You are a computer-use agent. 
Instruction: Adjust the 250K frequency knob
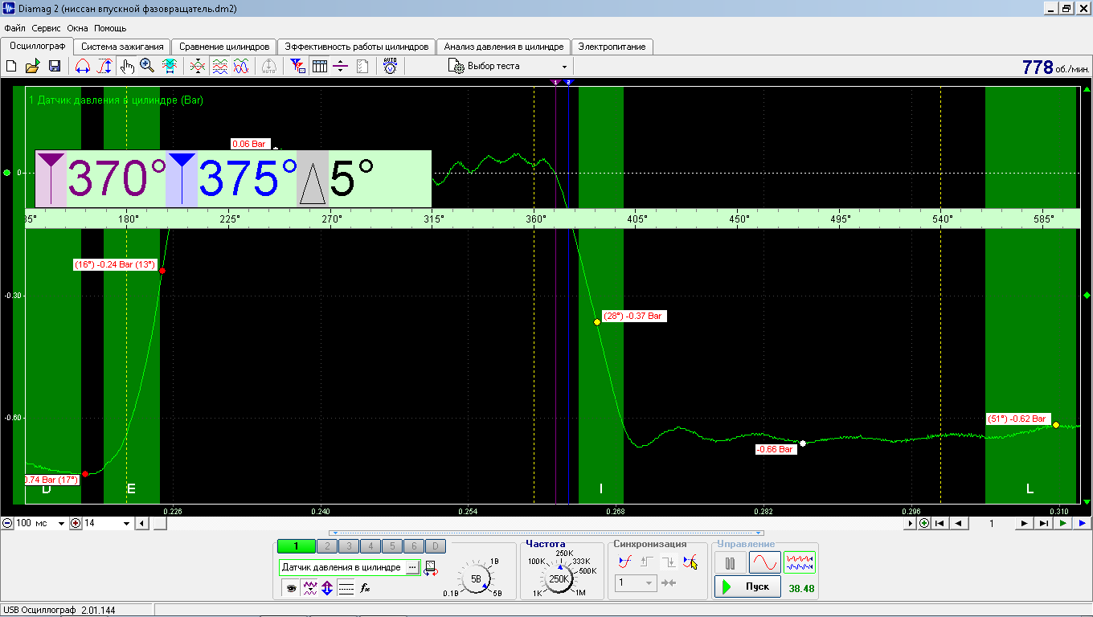point(559,578)
